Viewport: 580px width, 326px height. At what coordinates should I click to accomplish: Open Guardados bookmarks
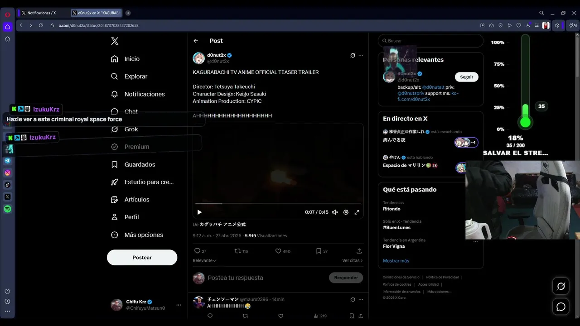(x=133, y=164)
